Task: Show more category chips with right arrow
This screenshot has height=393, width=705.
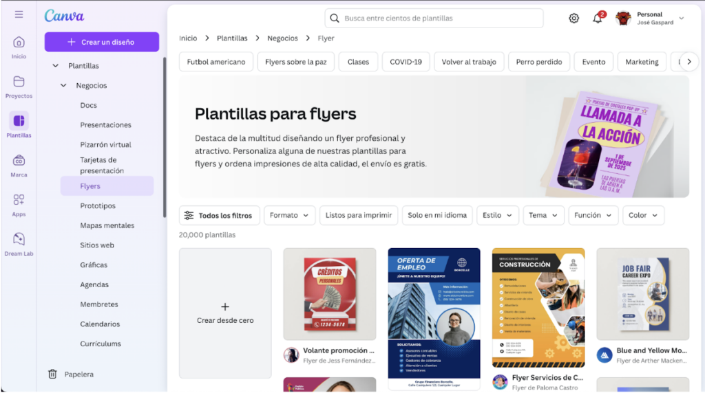Action: coord(688,62)
